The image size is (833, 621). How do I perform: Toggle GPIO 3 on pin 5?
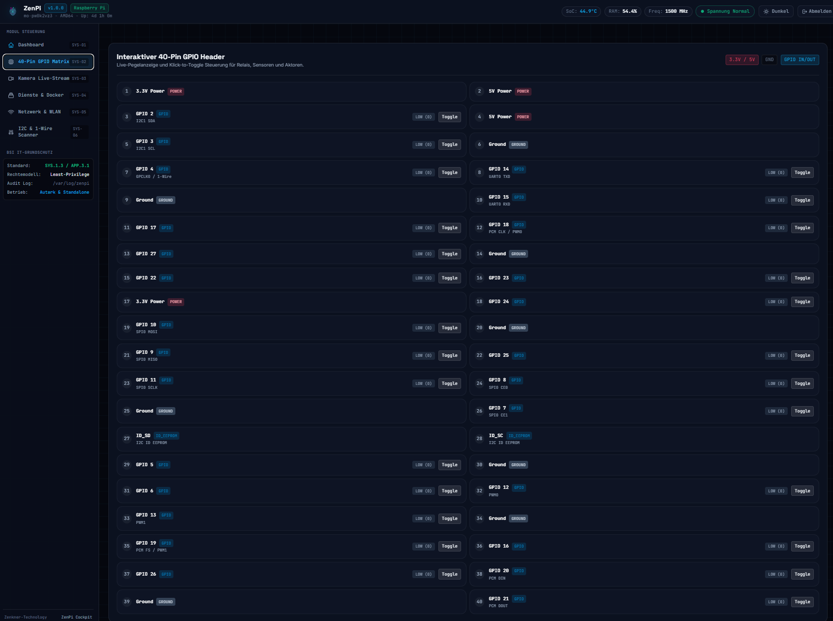point(450,144)
